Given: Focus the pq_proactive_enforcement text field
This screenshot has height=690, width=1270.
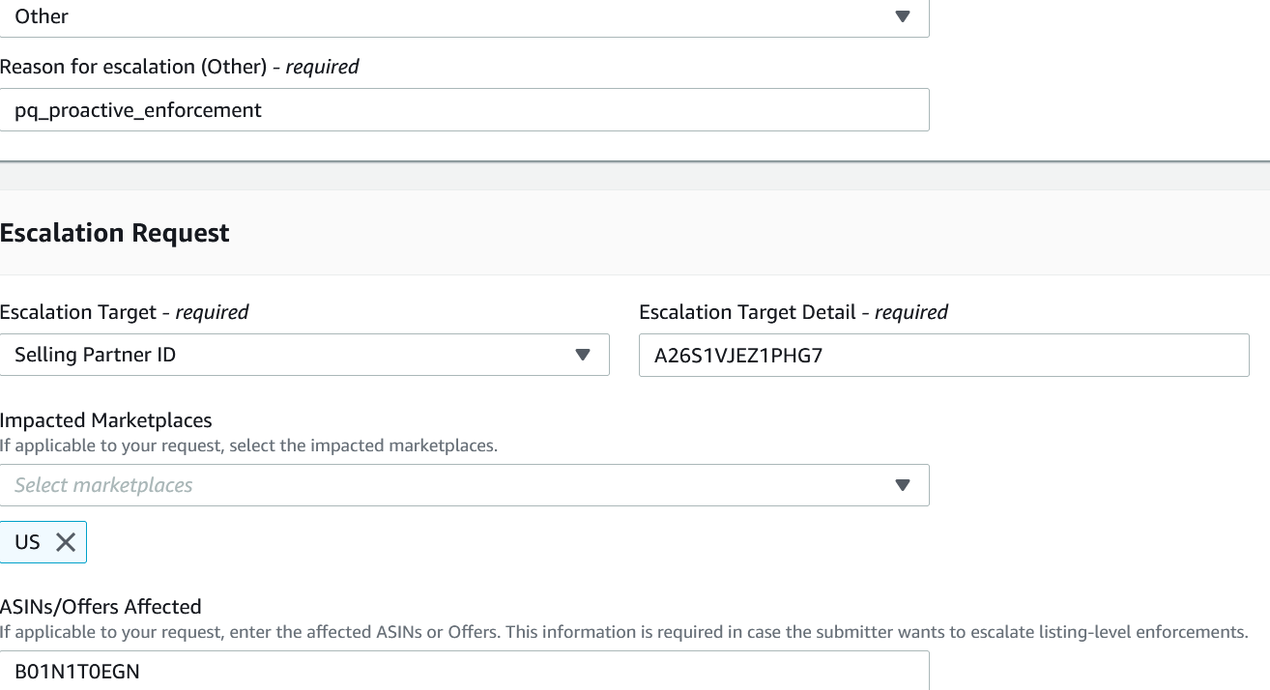Looking at the screenshot, I should (x=464, y=110).
